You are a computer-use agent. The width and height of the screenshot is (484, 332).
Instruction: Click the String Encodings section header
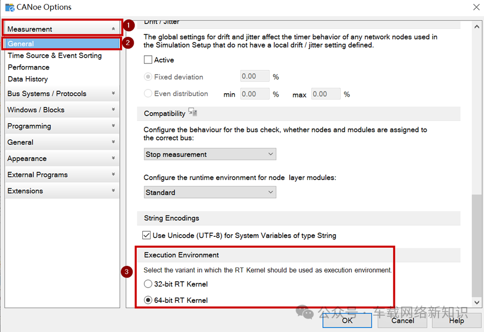click(x=299, y=218)
